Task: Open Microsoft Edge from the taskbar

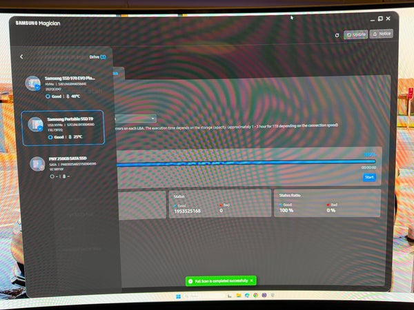Action: (x=247, y=296)
